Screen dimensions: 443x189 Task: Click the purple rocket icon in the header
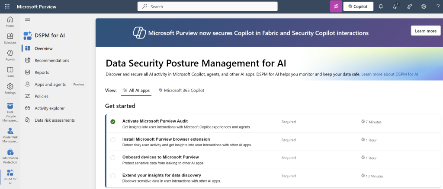pyautogui.click(x=336, y=6)
